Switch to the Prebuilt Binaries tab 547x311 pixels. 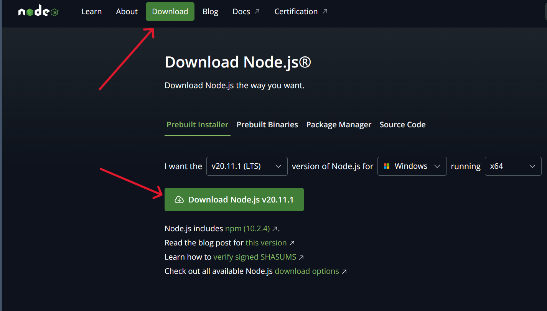click(x=267, y=125)
